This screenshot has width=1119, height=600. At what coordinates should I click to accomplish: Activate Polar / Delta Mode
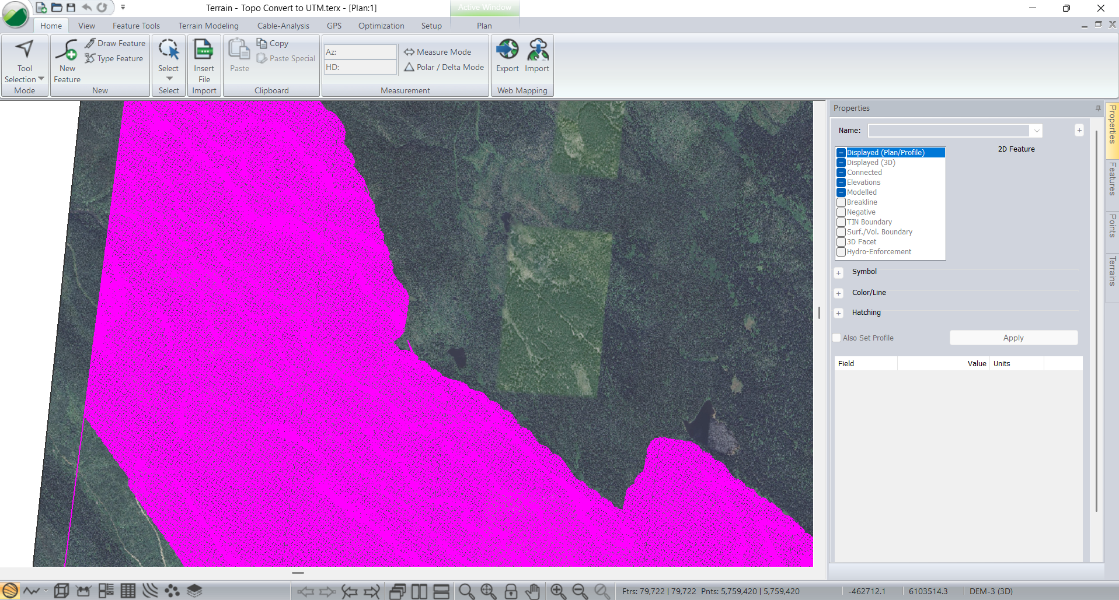(444, 67)
